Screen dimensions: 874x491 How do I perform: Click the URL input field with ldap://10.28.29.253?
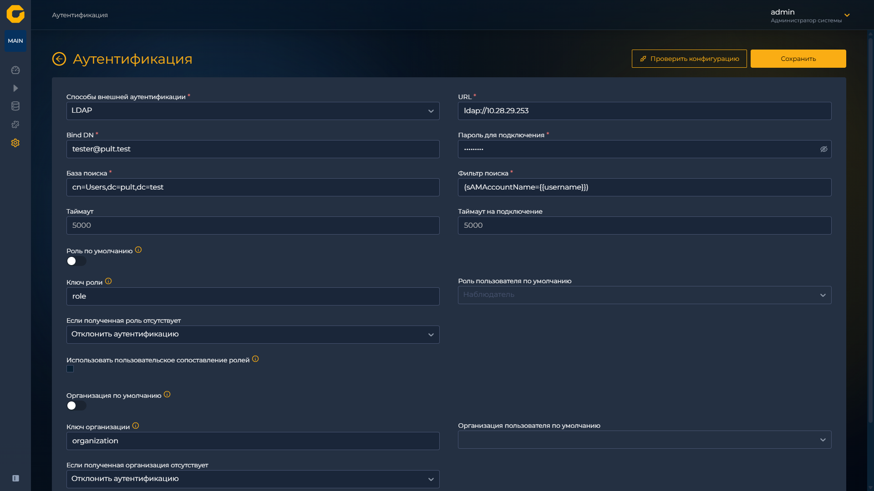[x=645, y=111]
